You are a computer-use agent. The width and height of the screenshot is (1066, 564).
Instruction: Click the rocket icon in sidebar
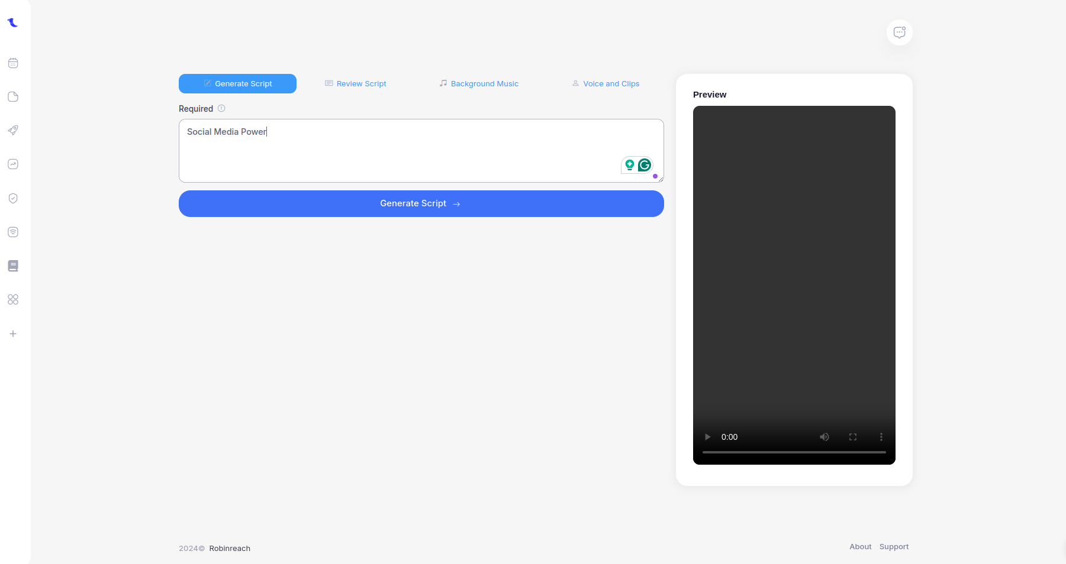pos(13,130)
